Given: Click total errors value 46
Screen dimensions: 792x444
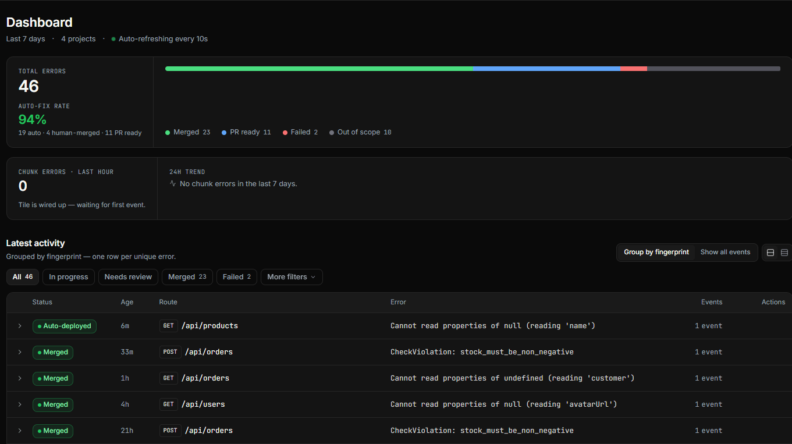Looking at the screenshot, I should pos(29,86).
